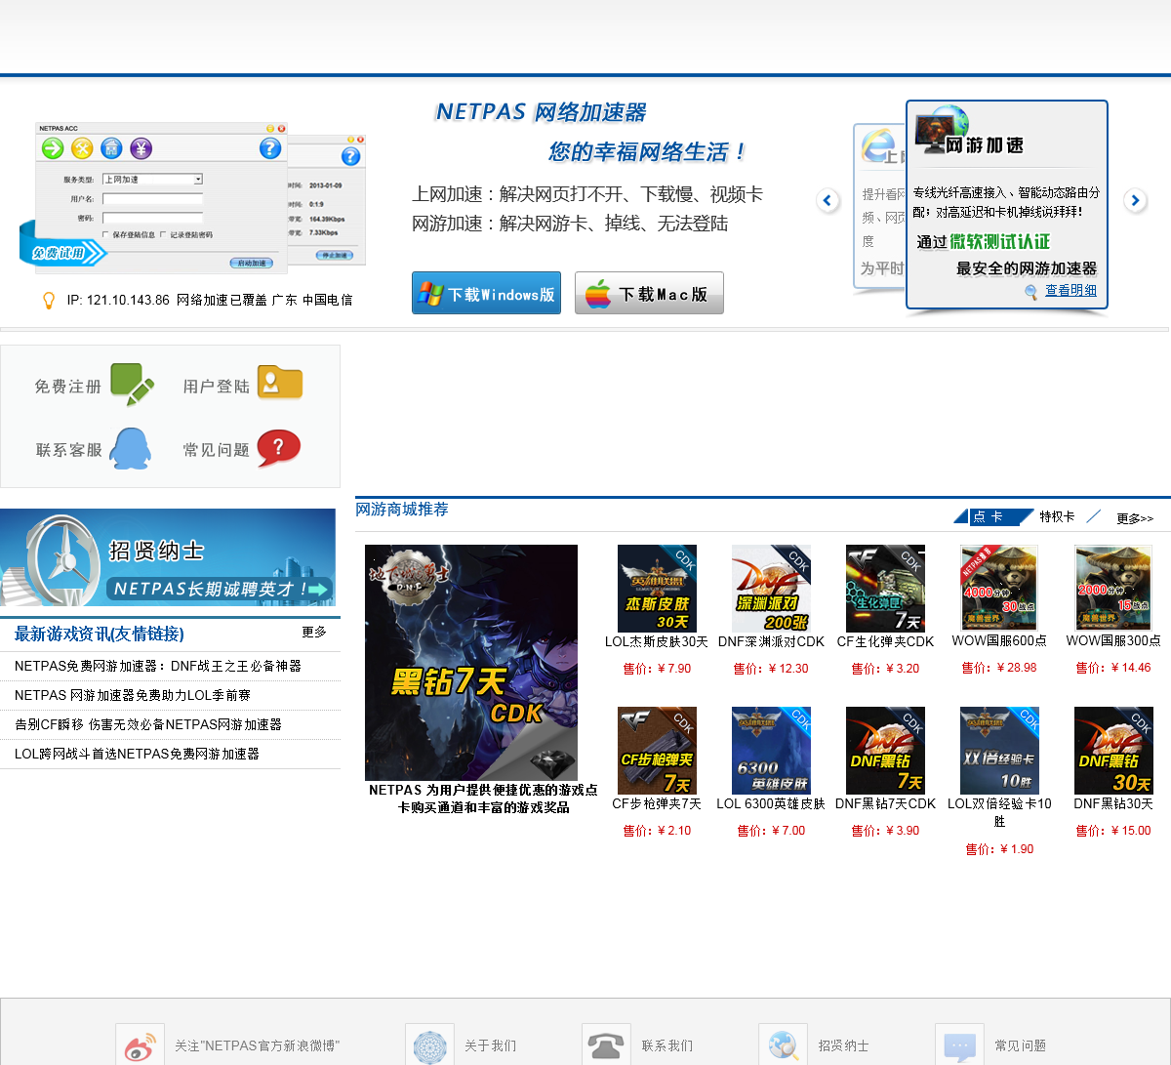Click 更多 next to 最新游戏资讯

coord(314,633)
